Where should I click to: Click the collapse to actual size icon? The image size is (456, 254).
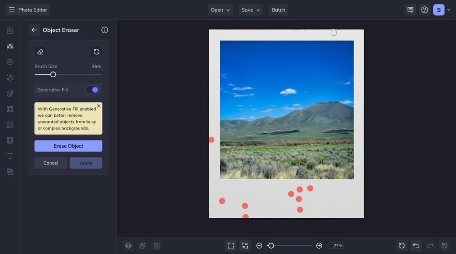pyautogui.click(x=245, y=246)
